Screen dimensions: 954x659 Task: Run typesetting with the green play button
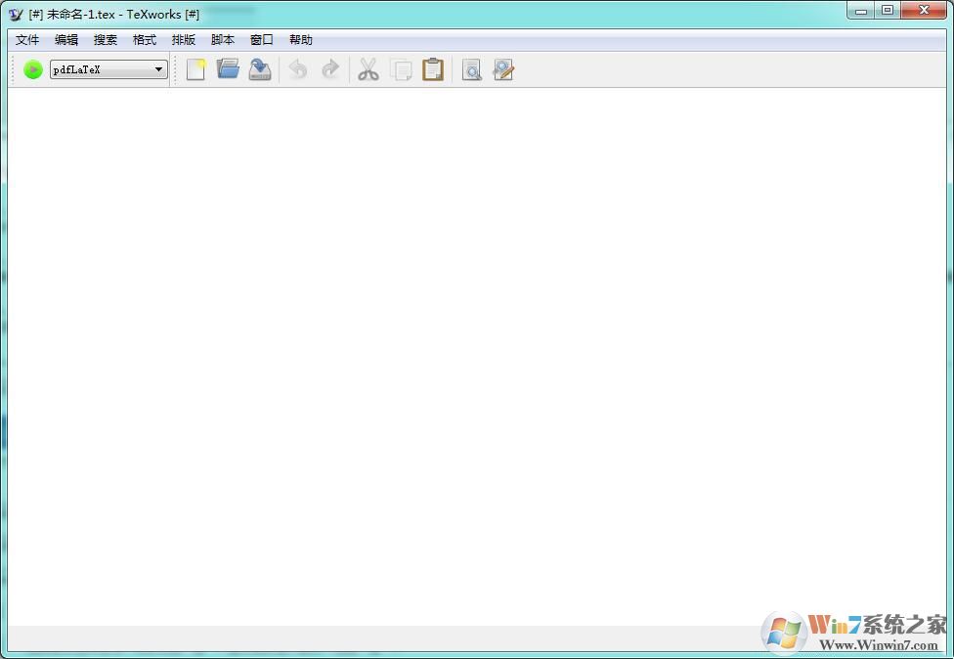coord(31,68)
